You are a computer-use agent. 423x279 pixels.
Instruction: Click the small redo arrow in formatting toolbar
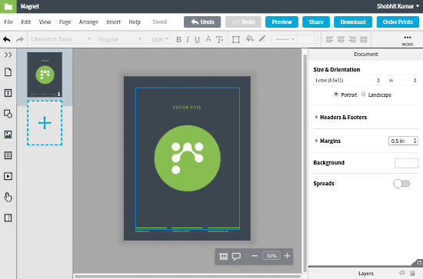[x=20, y=39]
